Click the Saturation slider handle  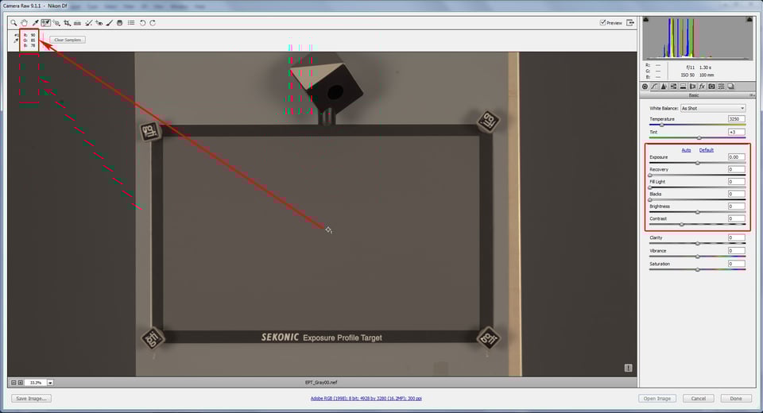point(698,269)
